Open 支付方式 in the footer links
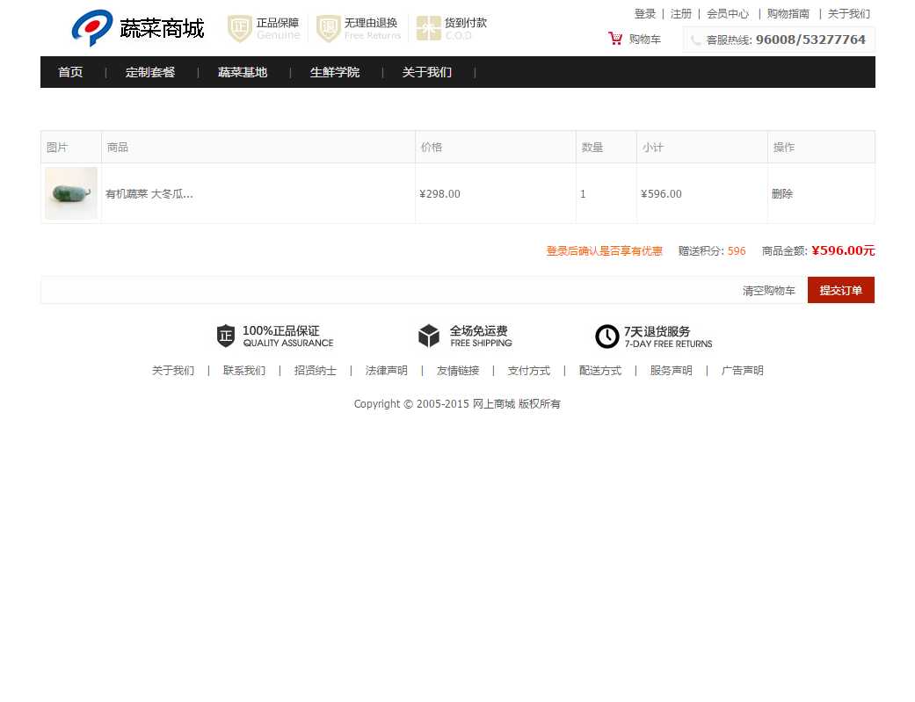 point(528,371)
